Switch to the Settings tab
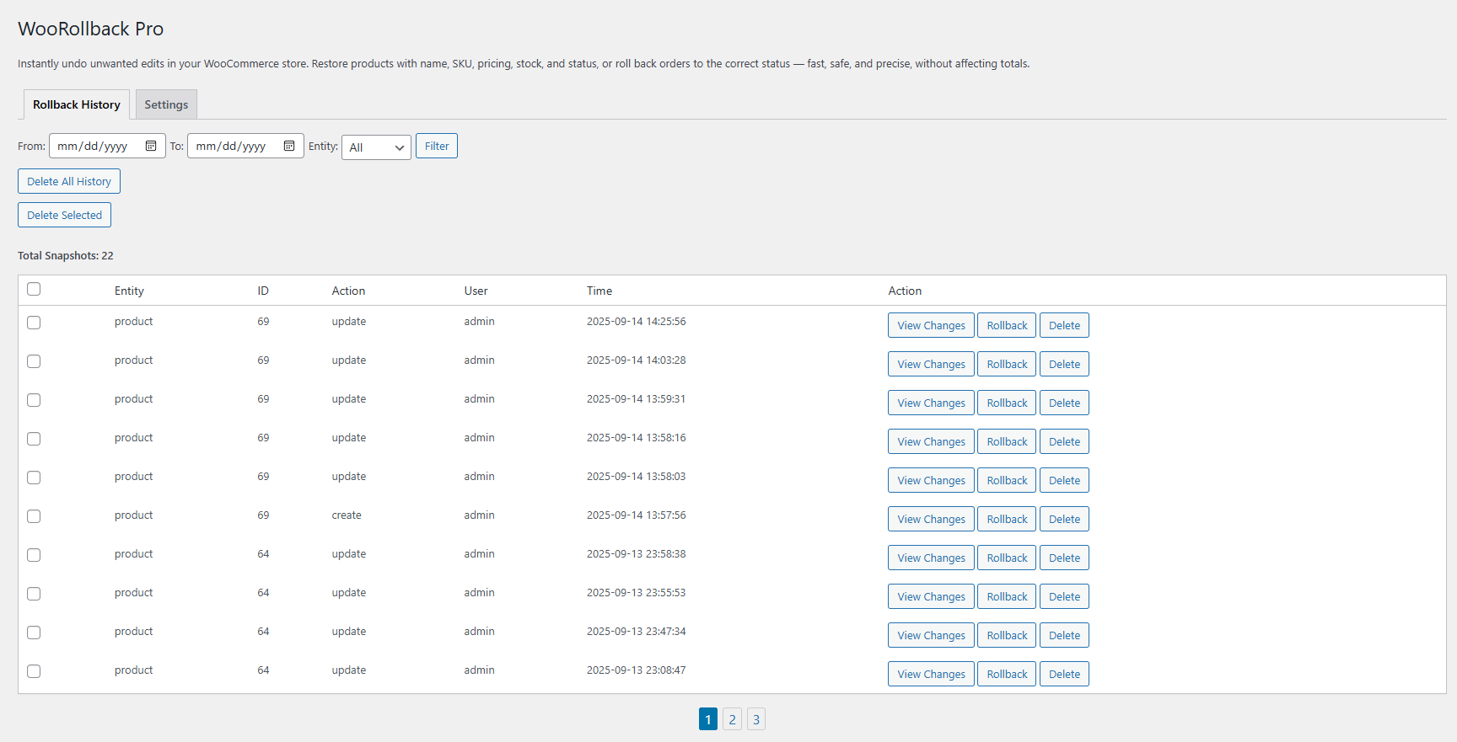This screenshot has width=1457, height=742. pyautogui.click(x=166, y=104)
